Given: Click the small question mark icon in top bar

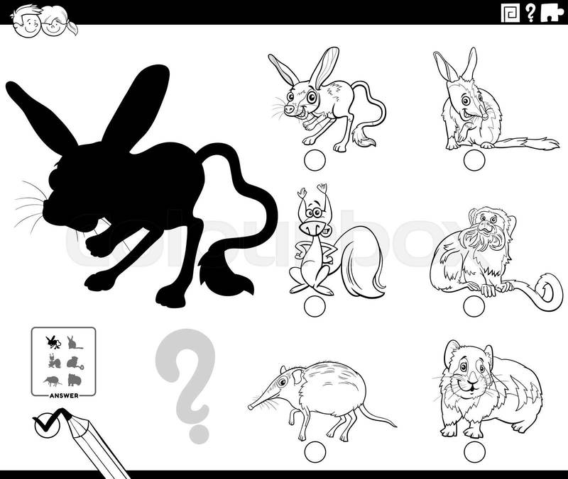Looking at the screenshot, I should [528, 13].
